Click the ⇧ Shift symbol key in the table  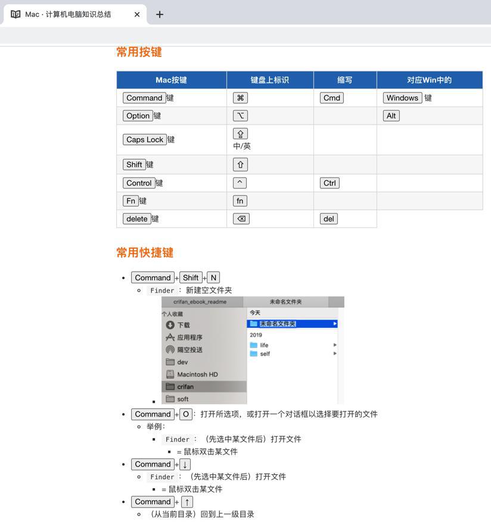(x=240, y=165)
